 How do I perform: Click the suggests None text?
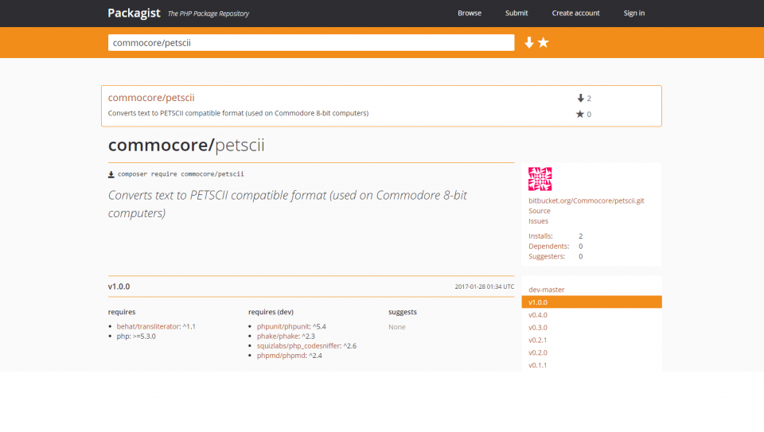click(x=396, y=327)
